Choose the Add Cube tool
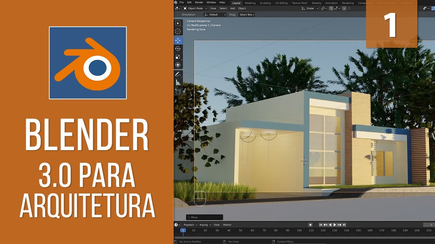435x244 pixels. pyautogui.click(x=177, y=91)
